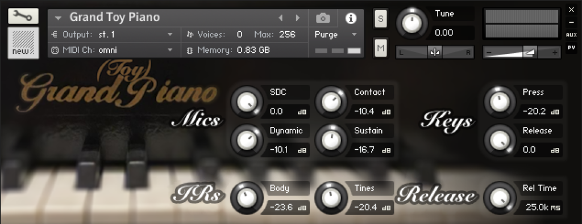582x224 pixels.
Task: Mute the instrument with M button
Action: [380, 48]
